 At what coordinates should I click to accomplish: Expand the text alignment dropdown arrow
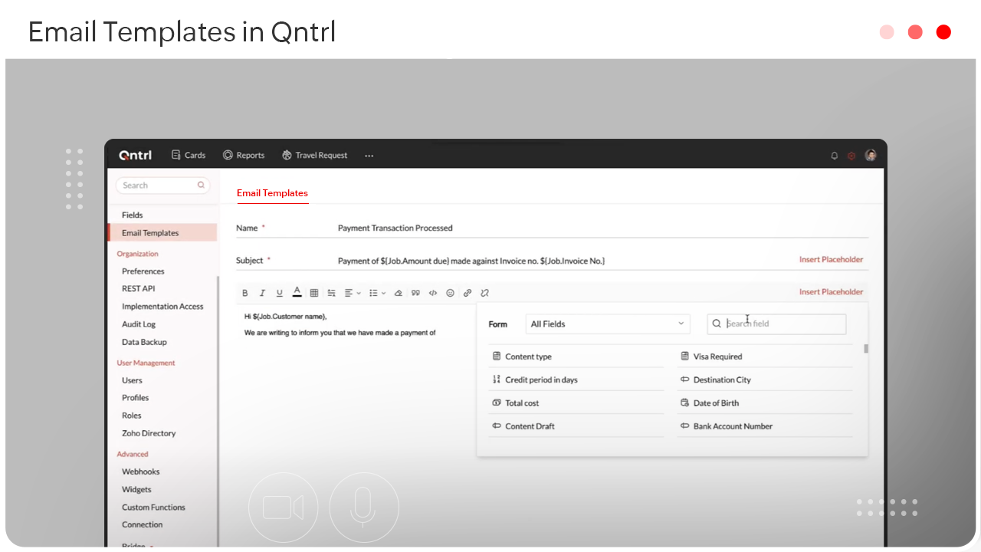click(x=358, y=292)
